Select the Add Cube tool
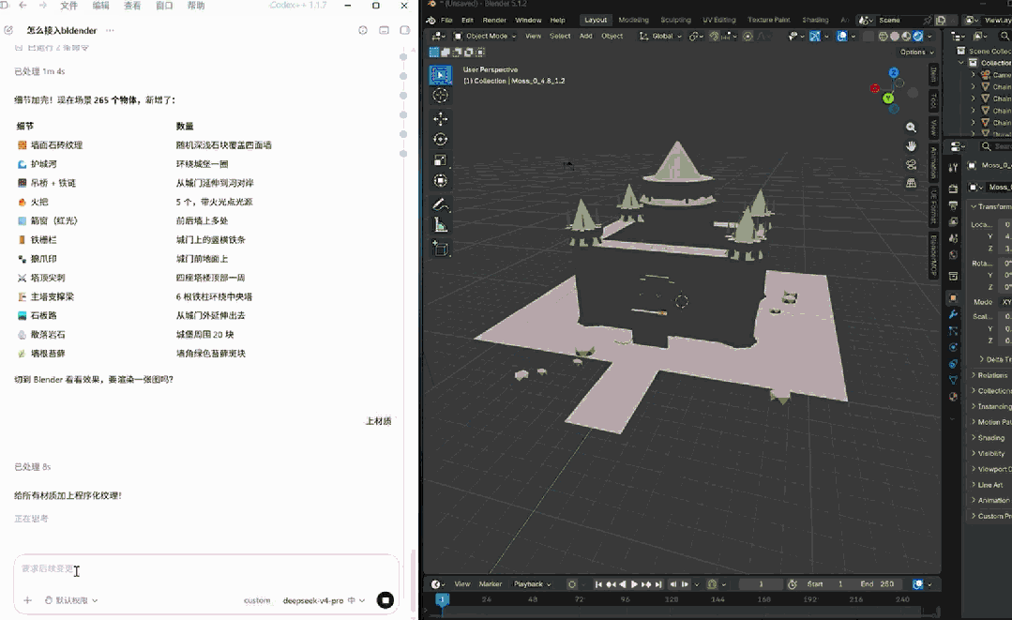Viewport: 1012px width, 620px height. pos(440,249)
